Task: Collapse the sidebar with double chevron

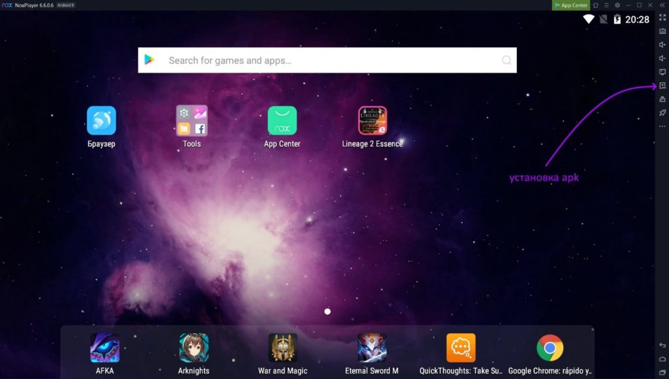Action: pos(662,5)
